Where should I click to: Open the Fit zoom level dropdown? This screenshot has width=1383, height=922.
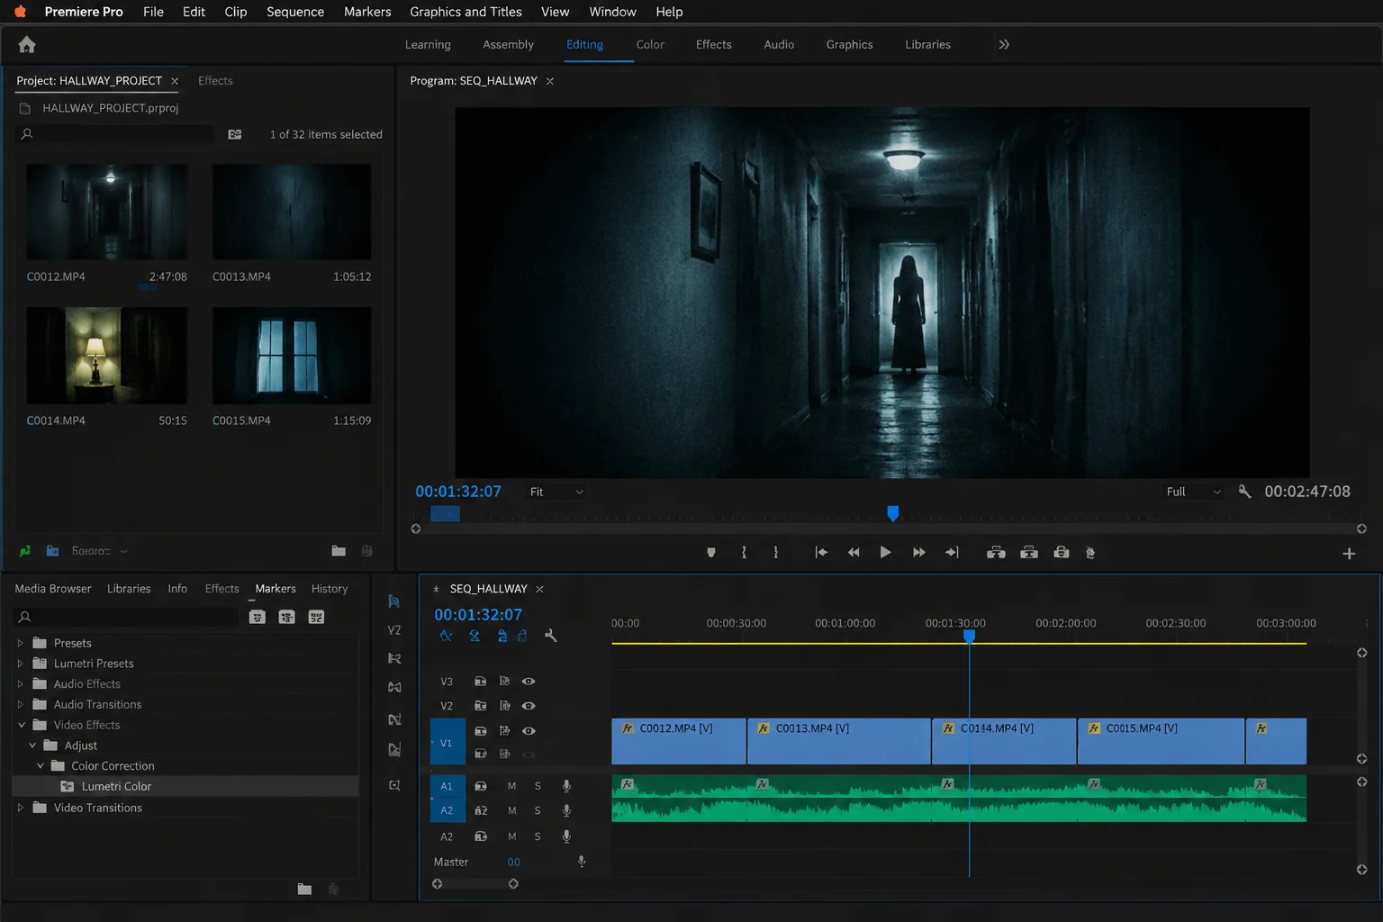point(556,492)
